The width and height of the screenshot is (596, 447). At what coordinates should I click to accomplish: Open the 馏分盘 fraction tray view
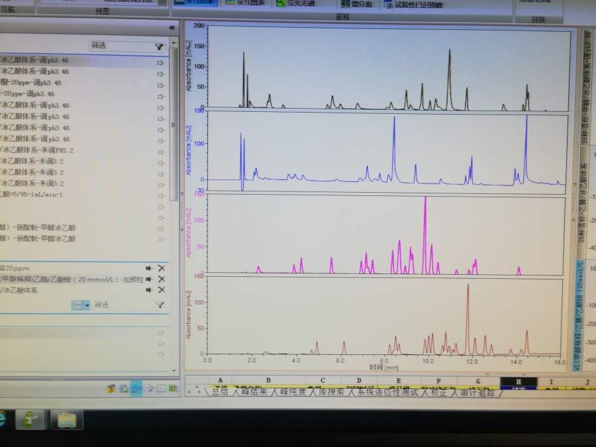[x=358, y=4]
